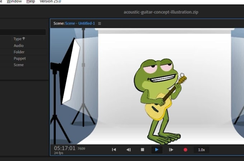
Task: Go to the scene start
Action: 114,150
